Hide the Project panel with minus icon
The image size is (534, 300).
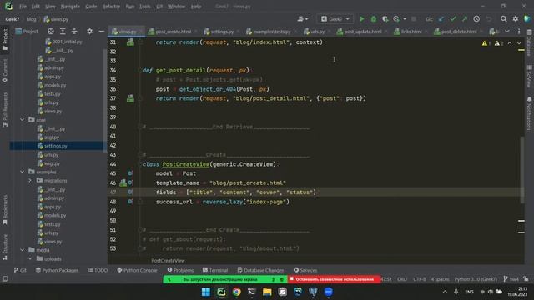tap(101, 32)
